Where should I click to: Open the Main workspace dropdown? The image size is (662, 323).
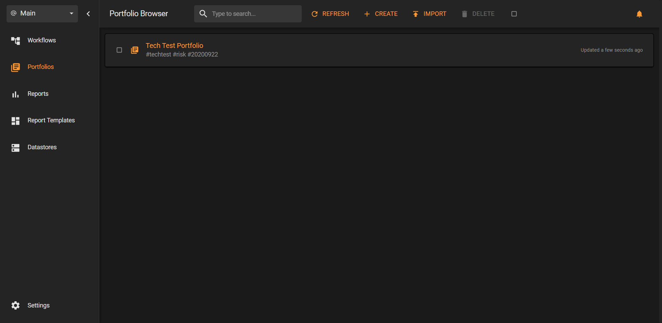click(x=42, y=13)
